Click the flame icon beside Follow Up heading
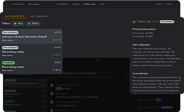Screen dimensions: 184x112 click(134, 22)
